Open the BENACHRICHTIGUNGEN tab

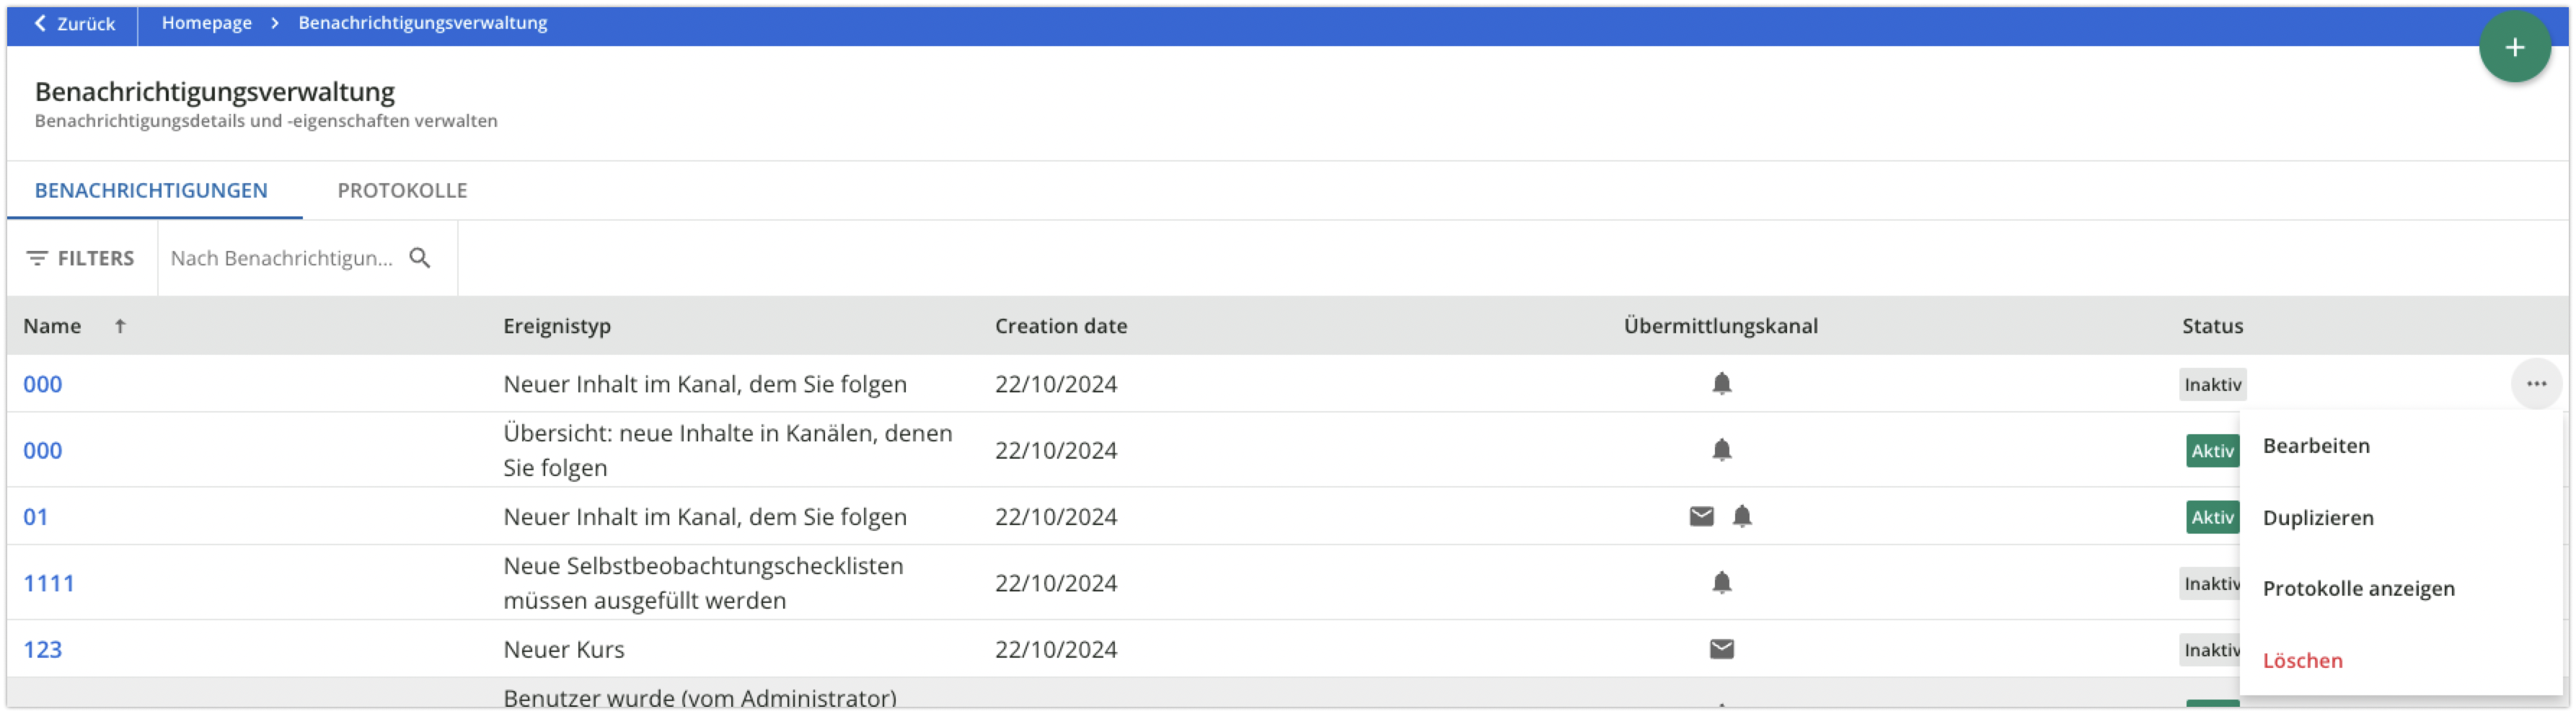point(151,190)
